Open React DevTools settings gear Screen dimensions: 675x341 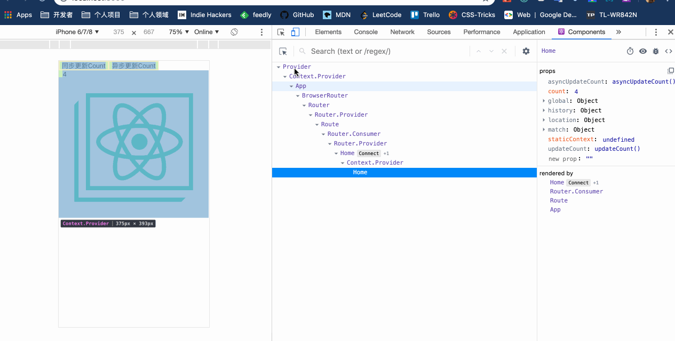[526, 51]
